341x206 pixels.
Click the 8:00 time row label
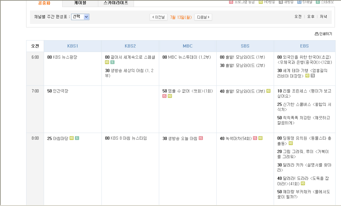[x=35, y=138]
